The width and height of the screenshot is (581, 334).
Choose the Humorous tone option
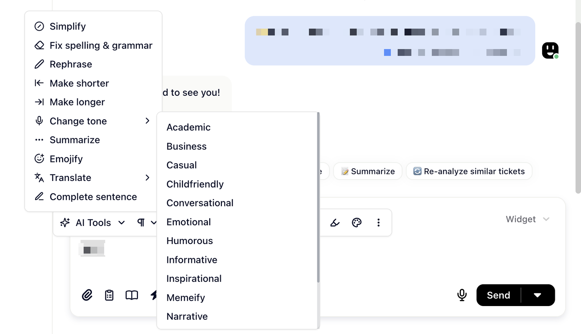[x=190, y=241]
